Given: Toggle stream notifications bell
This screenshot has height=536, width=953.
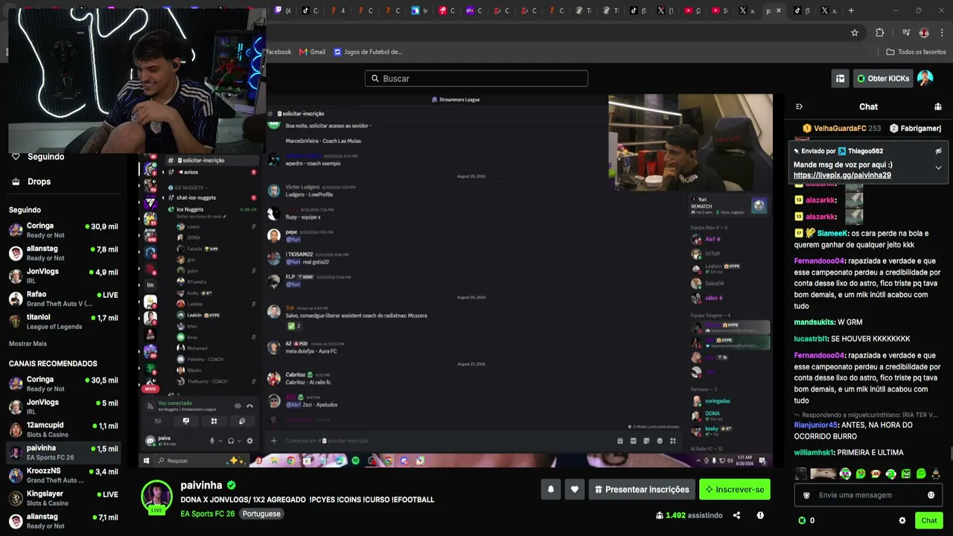Looking at the screenshot, I should (x=551, y=489).
